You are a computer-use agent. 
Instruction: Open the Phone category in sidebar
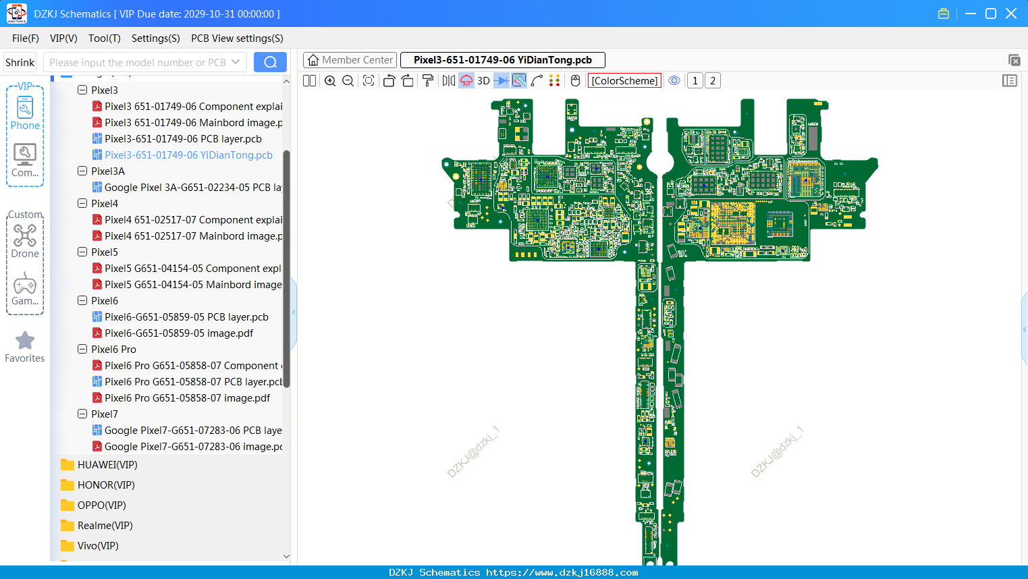click(x=25, y=114)
